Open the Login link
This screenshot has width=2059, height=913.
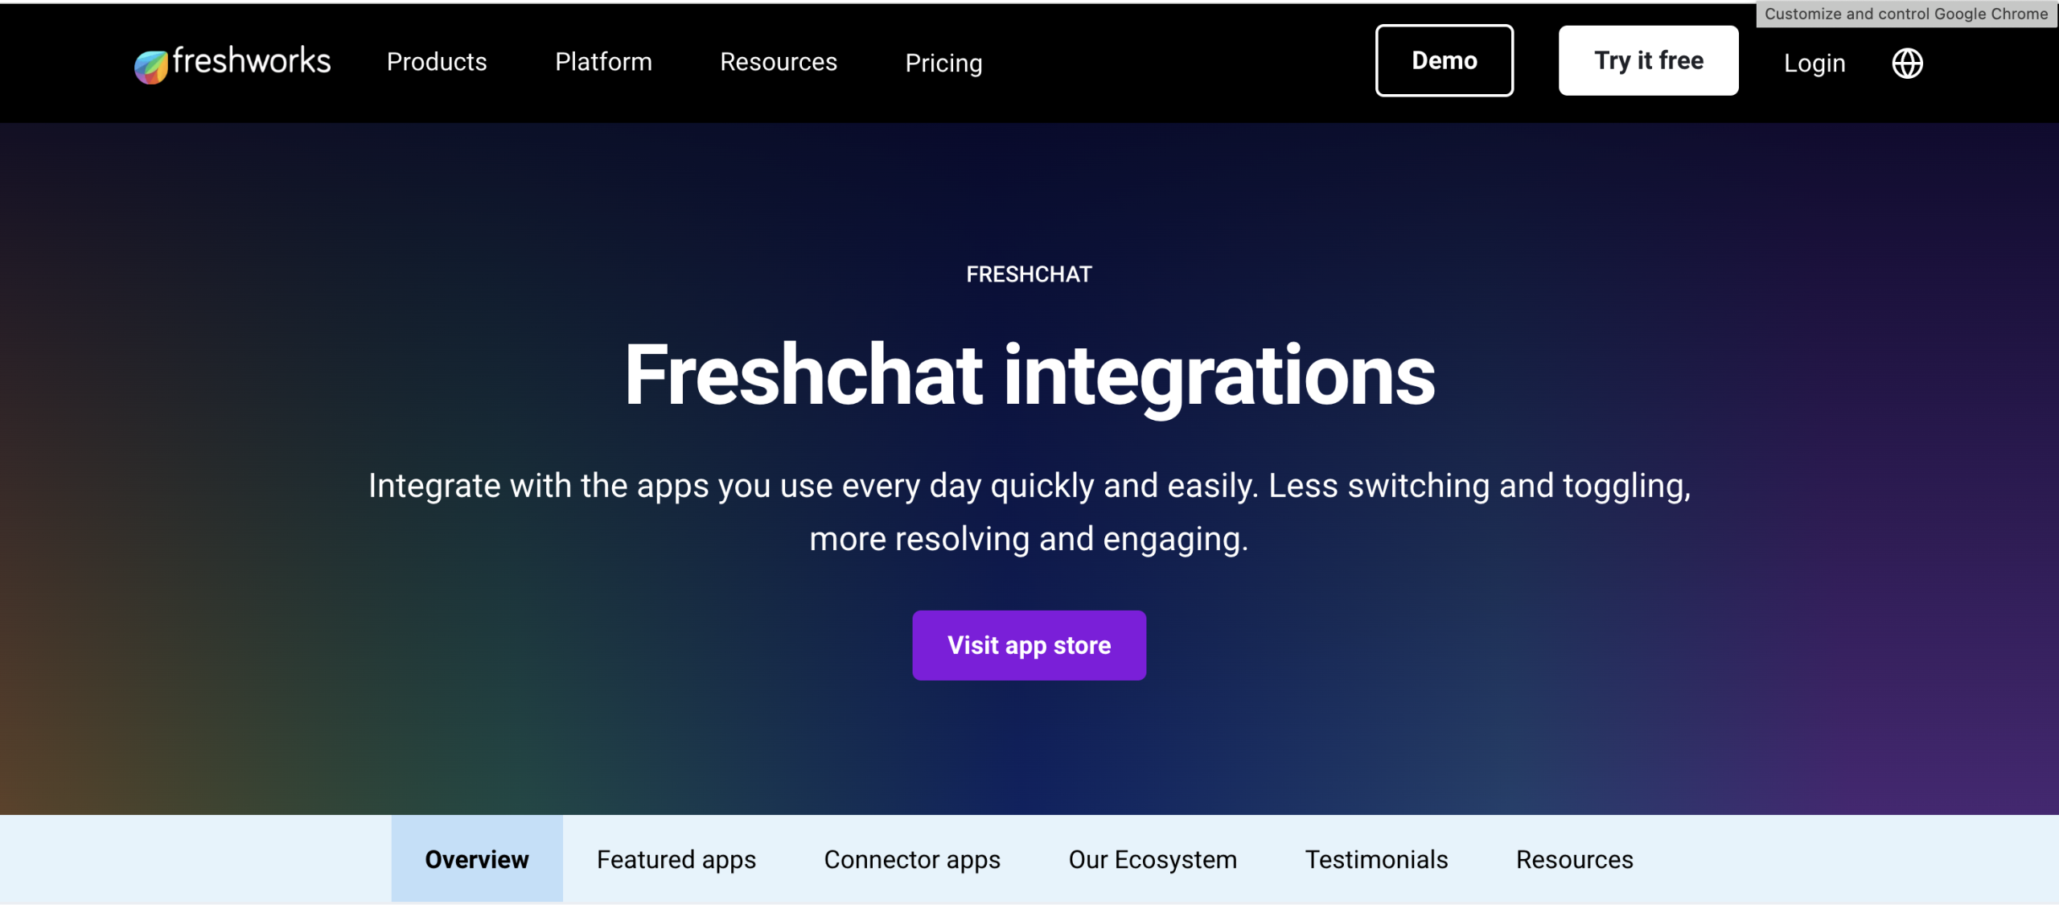point(1814,62)
